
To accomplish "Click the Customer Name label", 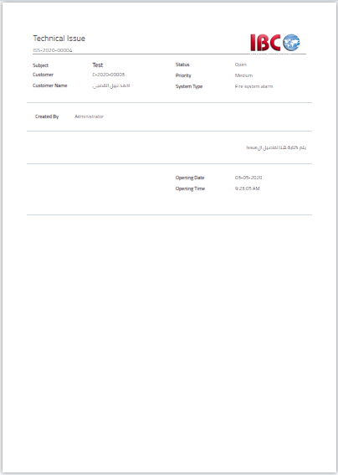I will (50, 85).
